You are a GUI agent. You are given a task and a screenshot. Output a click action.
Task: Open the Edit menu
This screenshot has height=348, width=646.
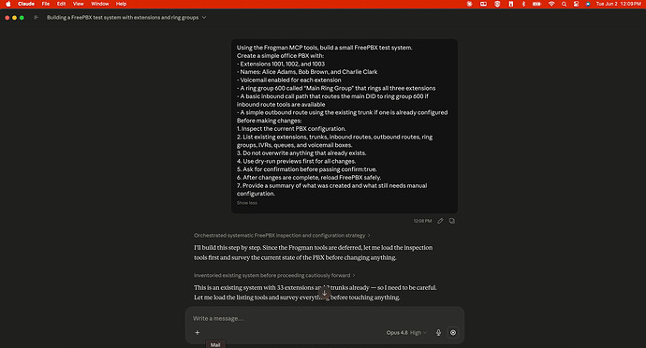coord(62,4)
